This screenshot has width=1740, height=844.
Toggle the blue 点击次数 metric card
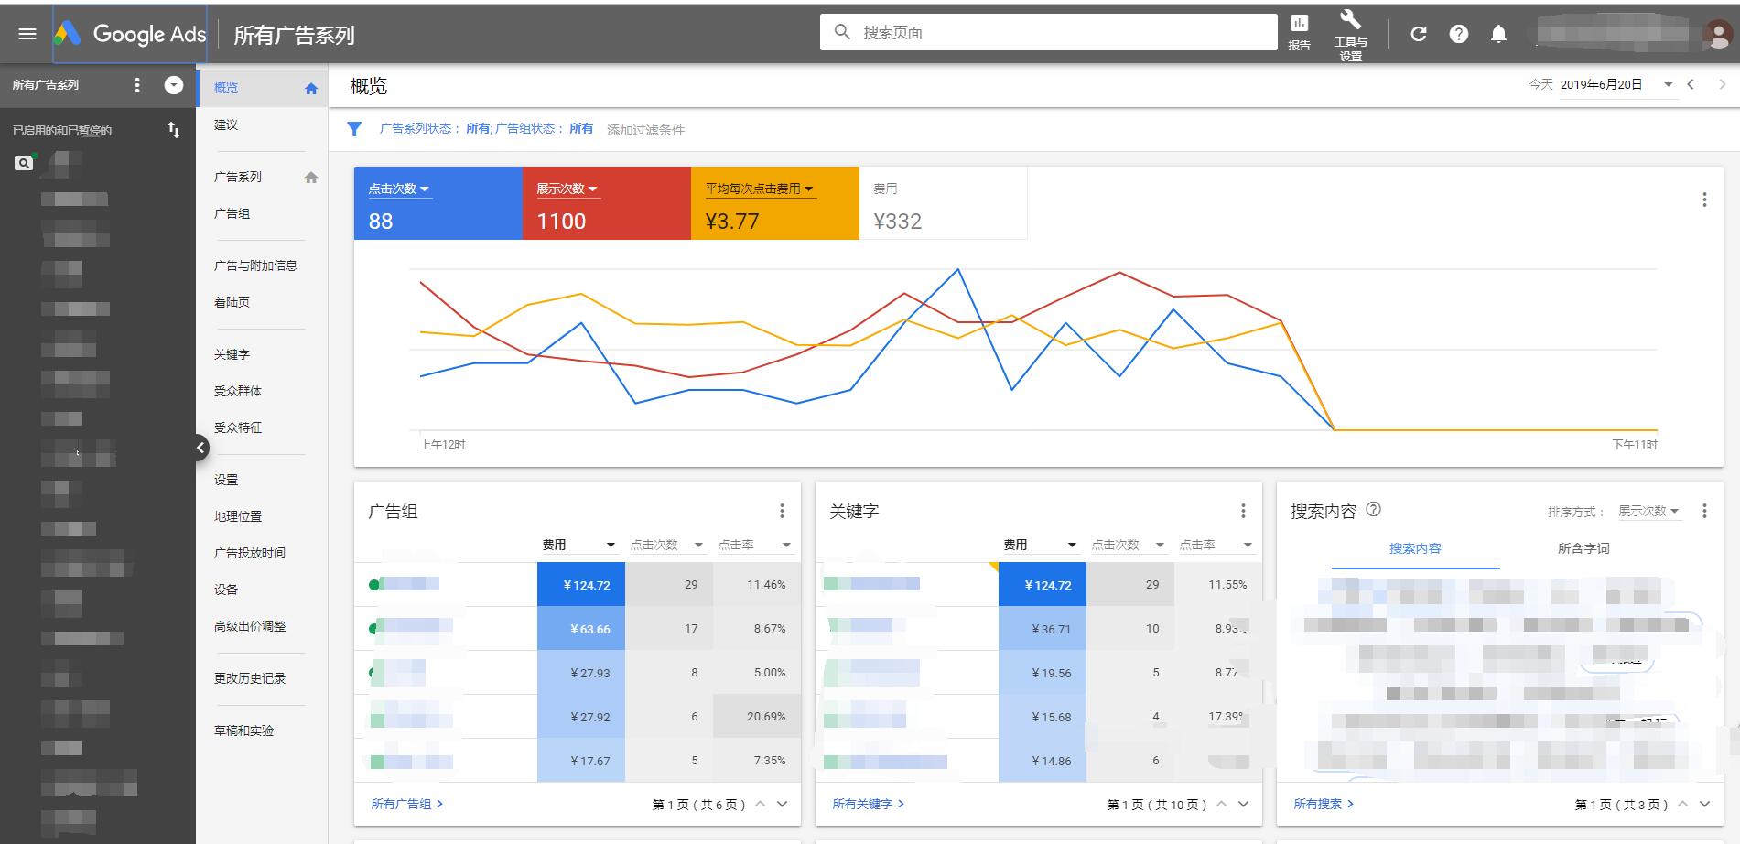point(438,203)
